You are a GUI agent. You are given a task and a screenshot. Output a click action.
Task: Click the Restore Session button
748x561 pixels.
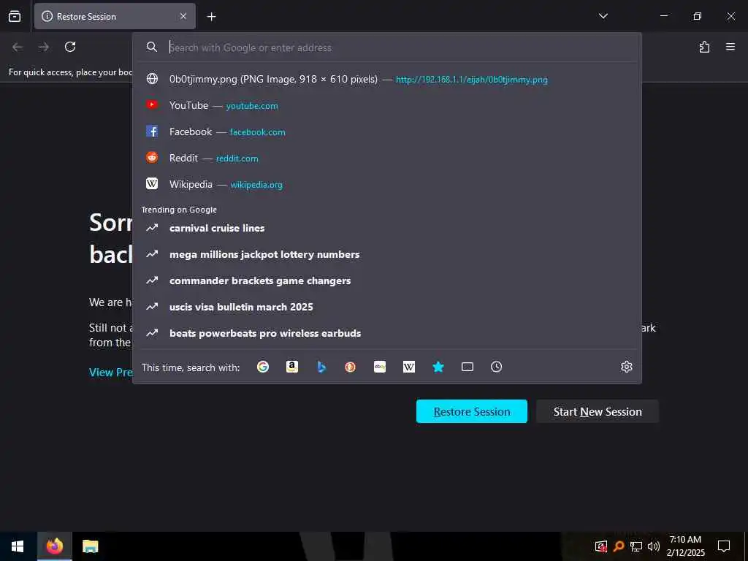click(x=471, y=411)
